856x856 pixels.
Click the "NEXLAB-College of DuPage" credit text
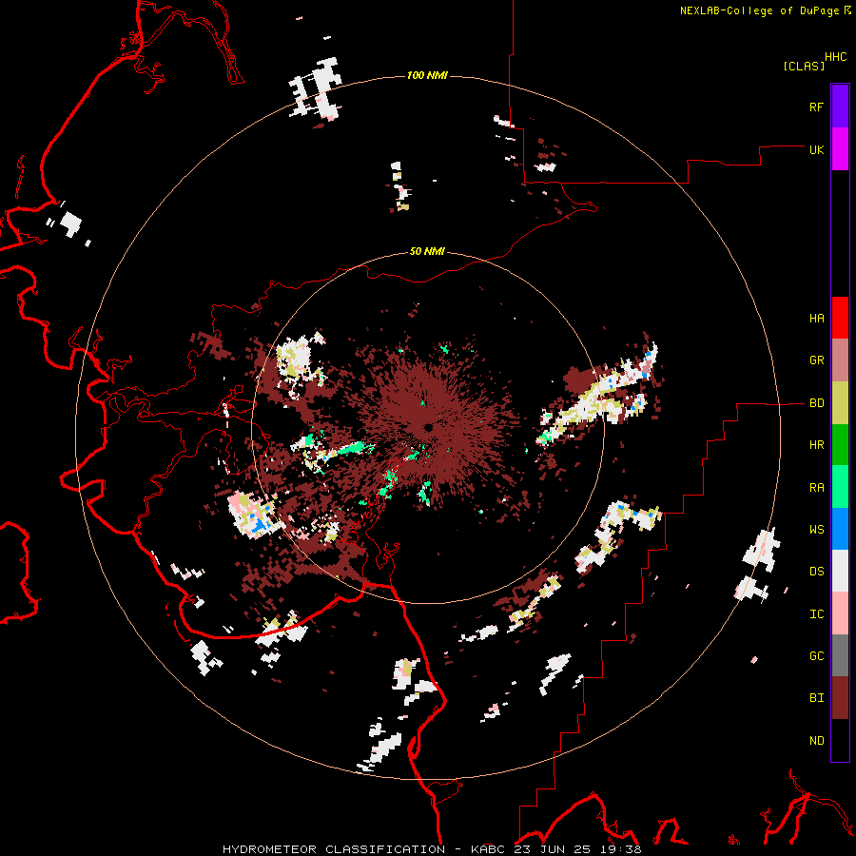pyautogui.click(x=759, y=10)
